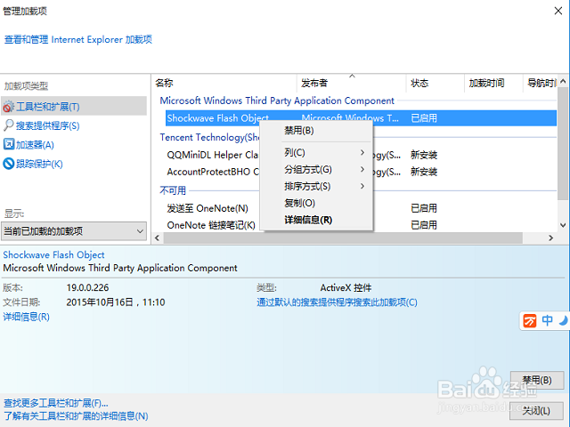Sort by the 导航时间 column header
Image resolution: width=570 pixels, height=427 pixels.
[541, 83]
